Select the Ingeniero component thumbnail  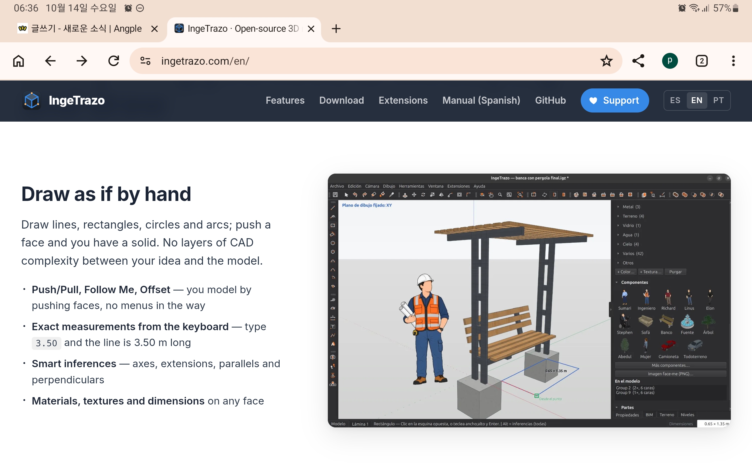[646, 300]
